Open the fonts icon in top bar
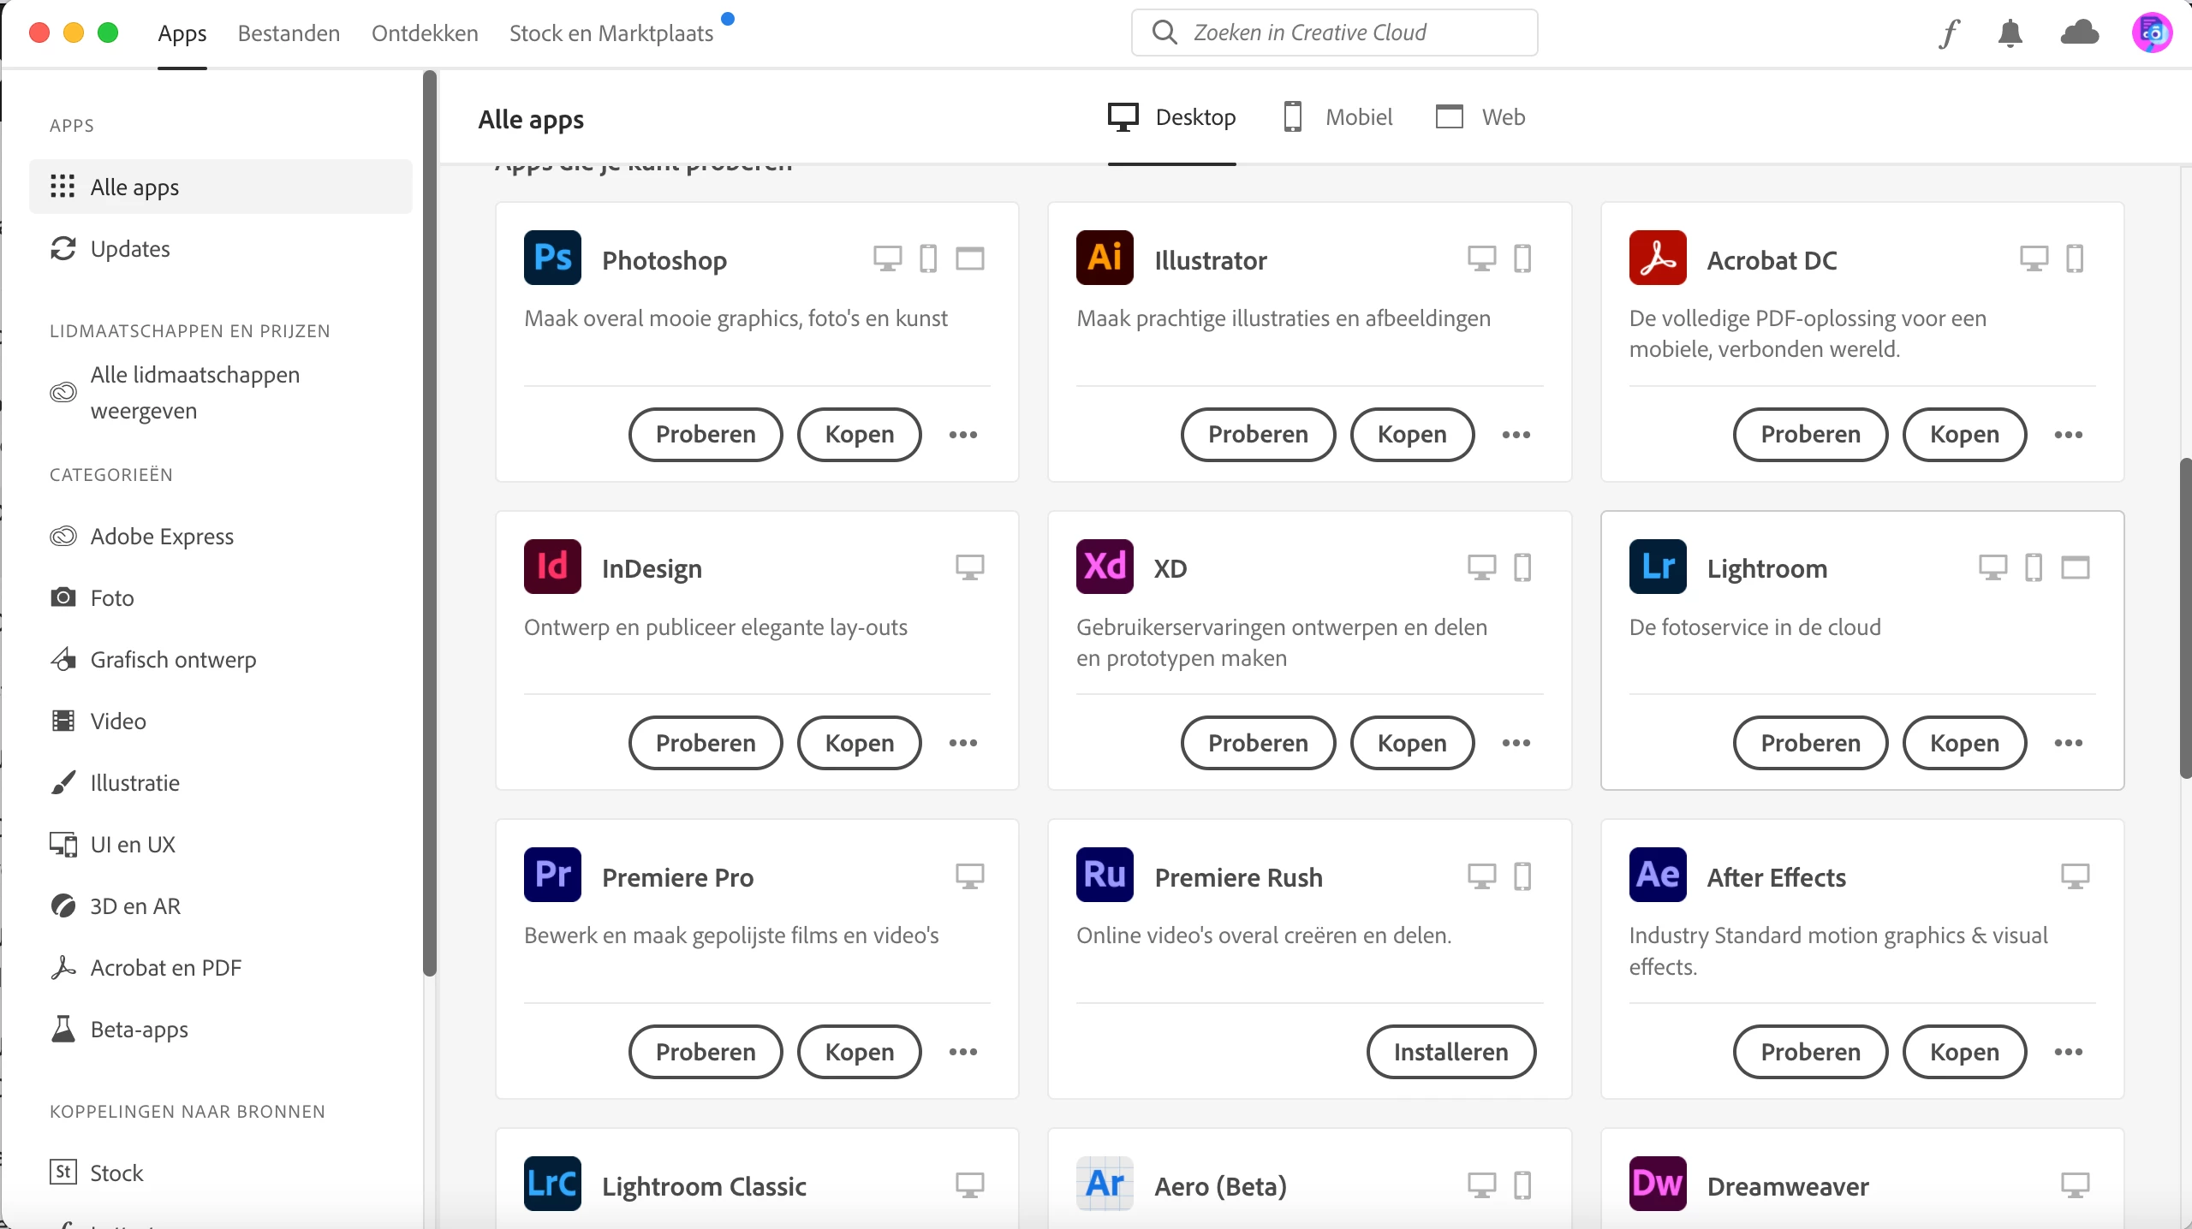 1950,33
